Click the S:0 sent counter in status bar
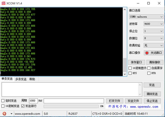The image size is (165, 117). [46, 114]
